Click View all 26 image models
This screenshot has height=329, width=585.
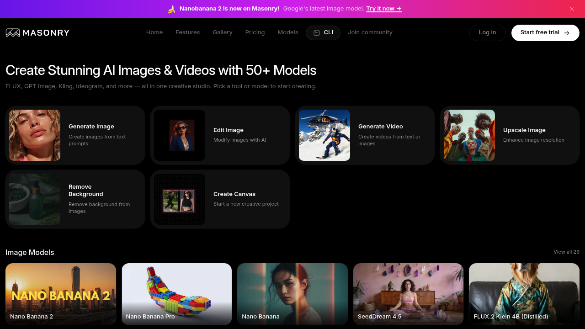(x=566, y=252)
